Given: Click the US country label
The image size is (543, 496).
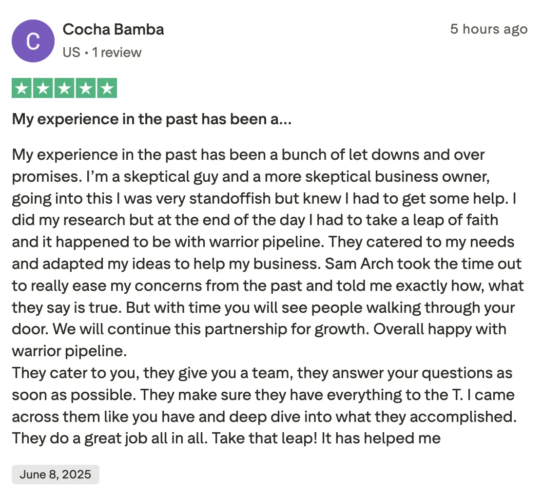Looking at the screenshot, I should click(x=71, y=52).
